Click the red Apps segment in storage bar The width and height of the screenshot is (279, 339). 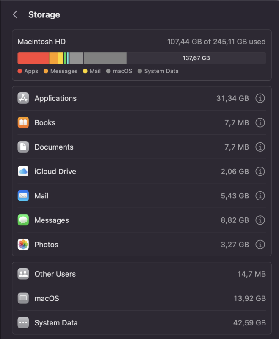coord(33,58)
